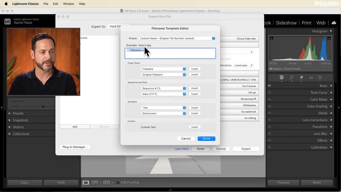Insert the Filename token
The height and width of the screenshot is (192, 341).
195,69
